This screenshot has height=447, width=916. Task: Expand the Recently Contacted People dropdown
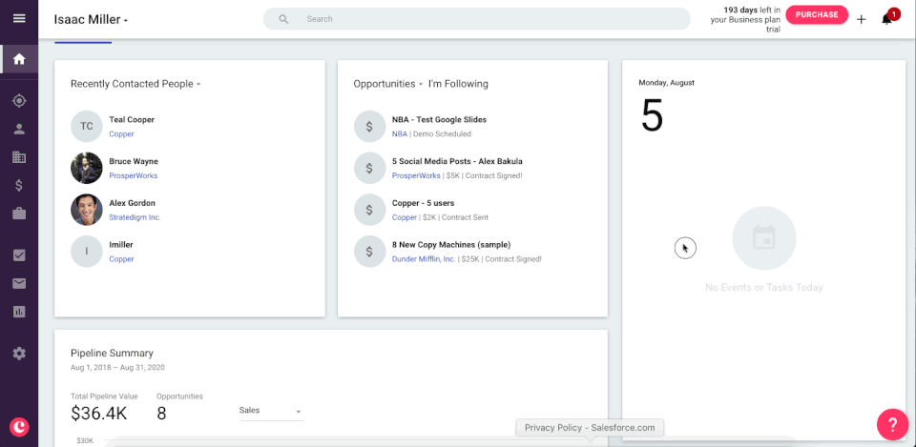pyautogui.click(x=135, y=84)
